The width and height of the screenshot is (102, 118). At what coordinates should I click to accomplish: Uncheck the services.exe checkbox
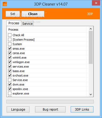pos(10,66)
